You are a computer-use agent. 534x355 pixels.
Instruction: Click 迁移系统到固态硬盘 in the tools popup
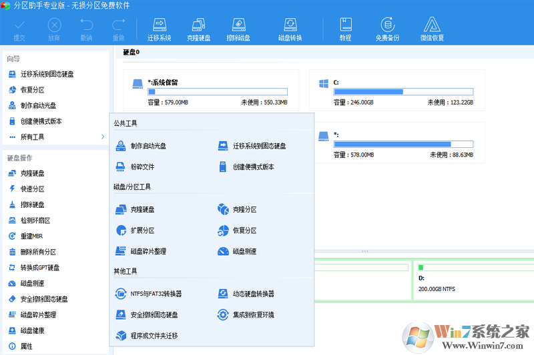tap(252, 146)
